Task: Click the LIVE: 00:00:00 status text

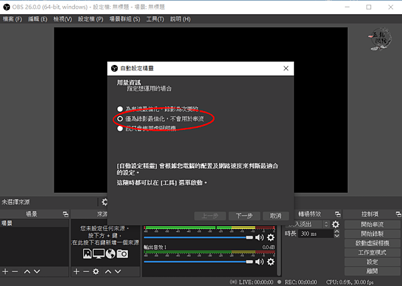Action: click(256, 282)
